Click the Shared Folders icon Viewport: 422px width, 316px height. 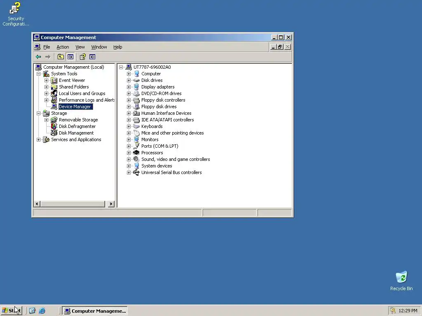click(x=54, y=87)
